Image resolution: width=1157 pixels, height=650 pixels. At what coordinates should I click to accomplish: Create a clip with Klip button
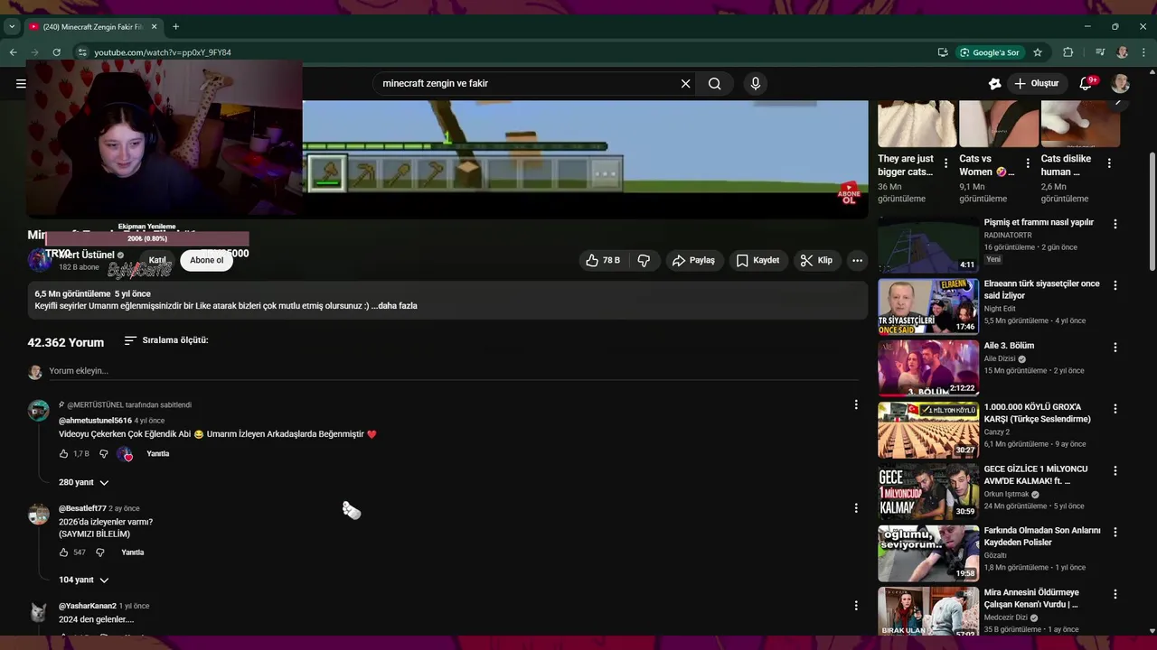tap(815, 260)
